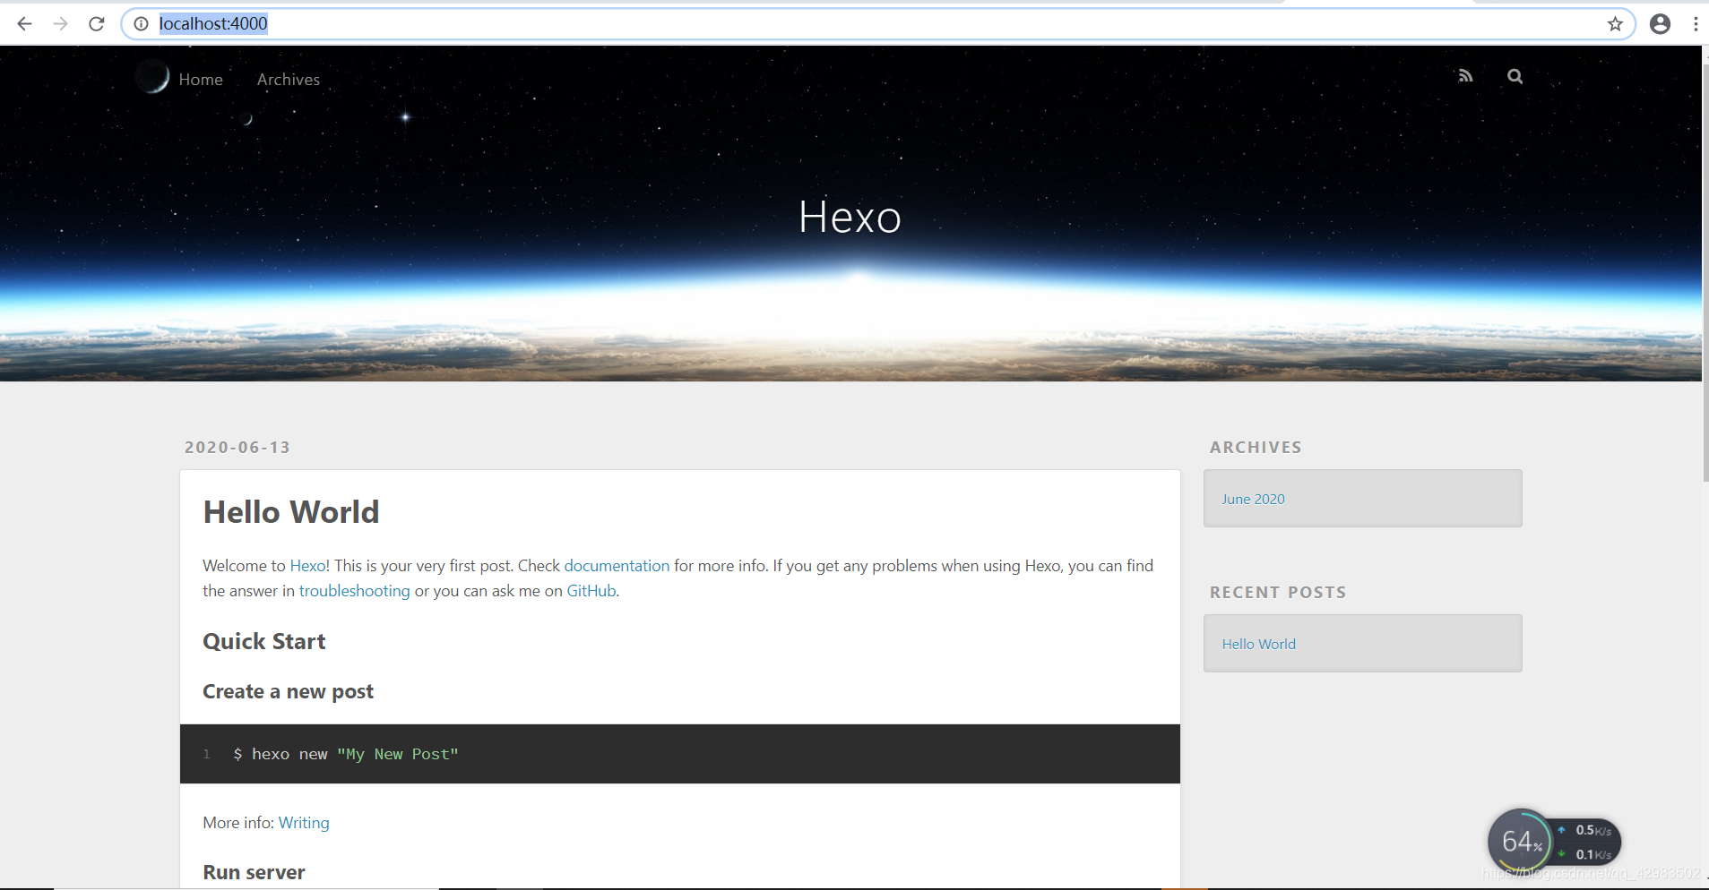This screenshot has height=890, width=1709.
Task: Go to the Home menu item
Action: (x=201, y=80)
